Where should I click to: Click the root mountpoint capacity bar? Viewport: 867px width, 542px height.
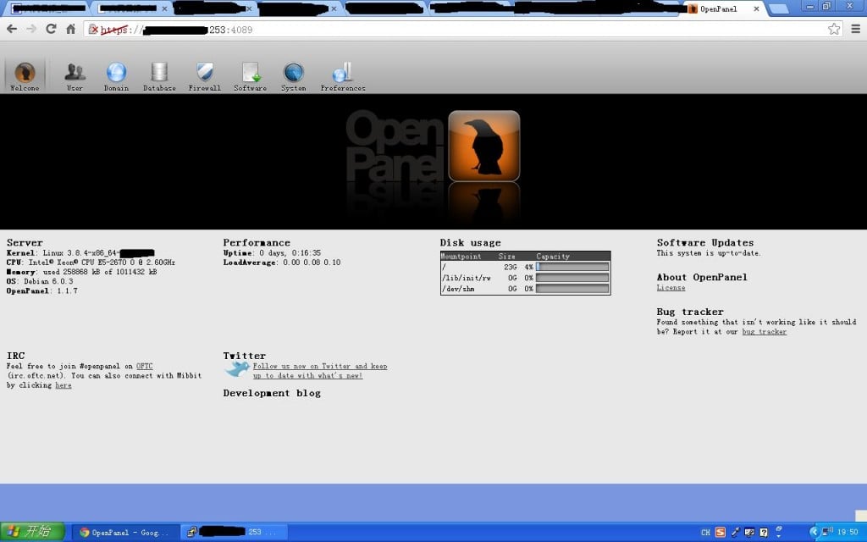tap(572, 267)
